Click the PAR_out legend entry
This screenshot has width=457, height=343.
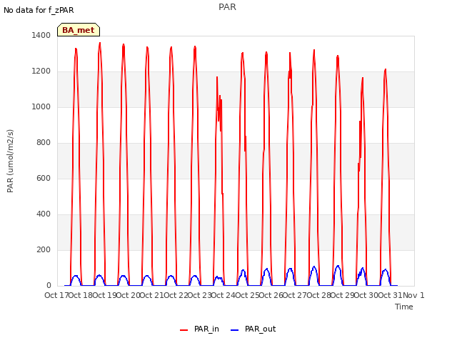click(253, 329)
